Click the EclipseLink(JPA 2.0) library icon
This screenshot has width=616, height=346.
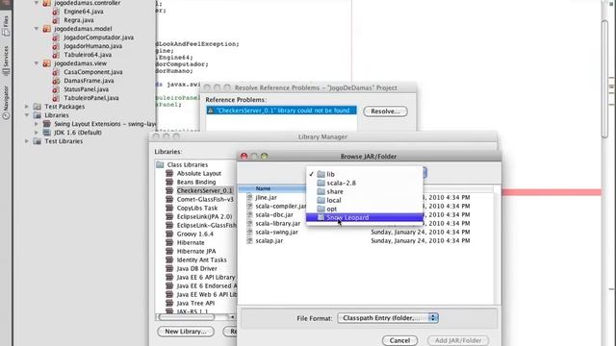169,216
